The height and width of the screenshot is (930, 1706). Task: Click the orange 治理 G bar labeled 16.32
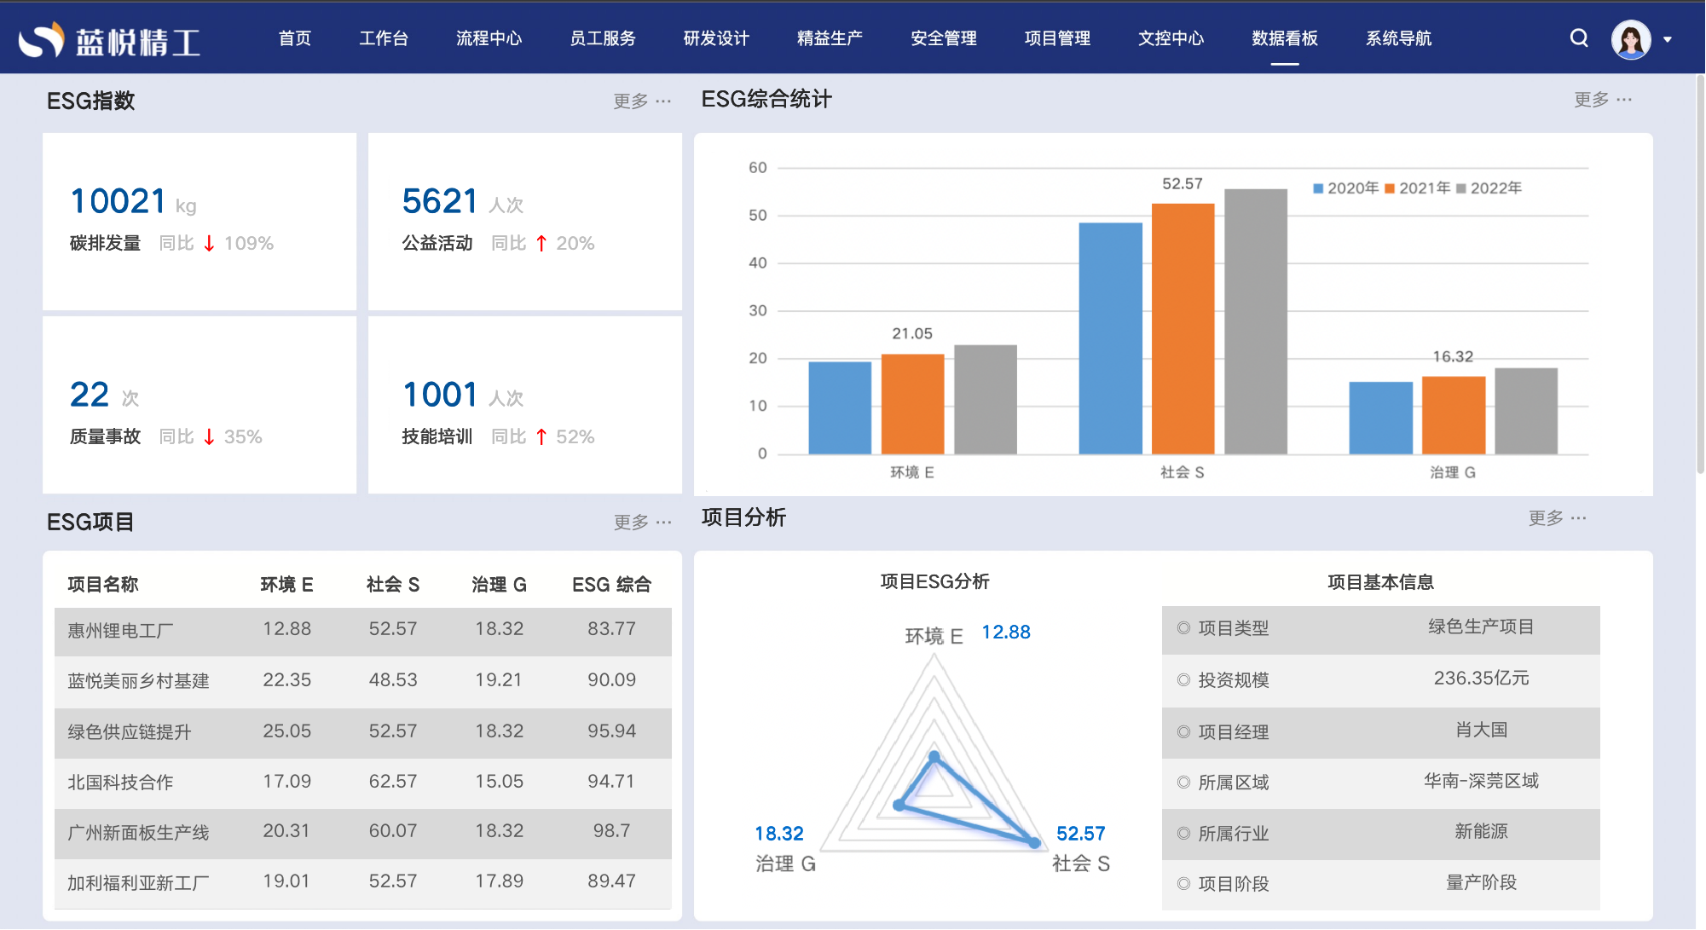(1454, 415)
